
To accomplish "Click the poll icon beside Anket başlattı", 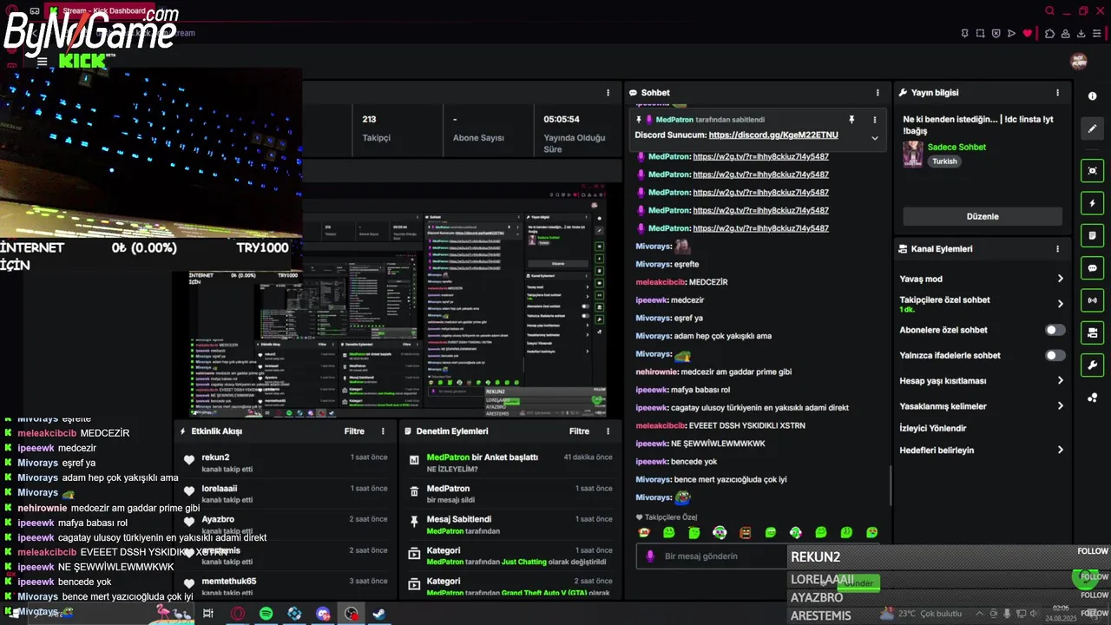I will tap(414, 460).
